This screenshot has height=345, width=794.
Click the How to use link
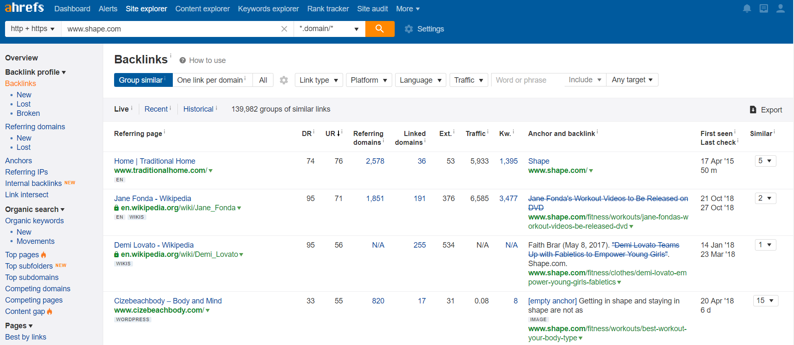[x=207, y=60]
